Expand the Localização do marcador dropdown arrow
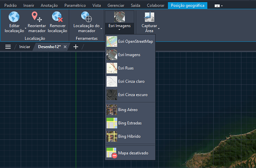The height and width of the screenshot is (168, 256). [x=102, y=28]
